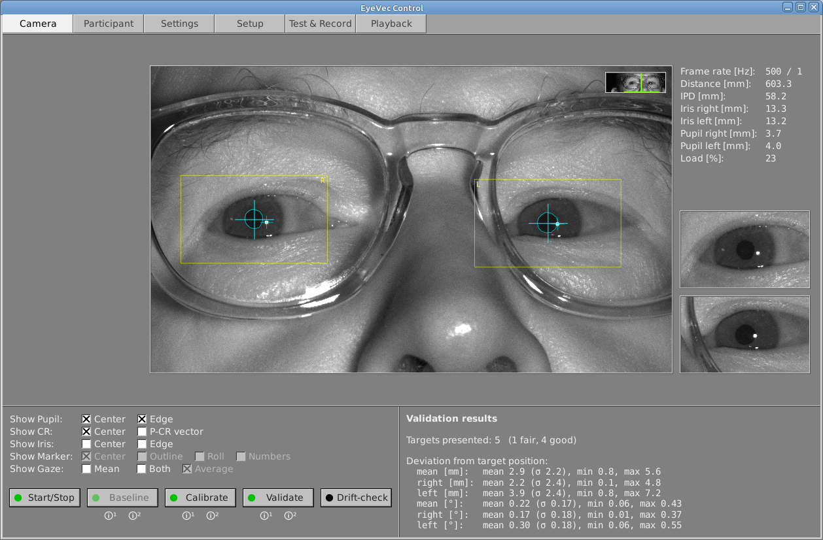
Task: Click the Drift-check button
Action: 356,498
